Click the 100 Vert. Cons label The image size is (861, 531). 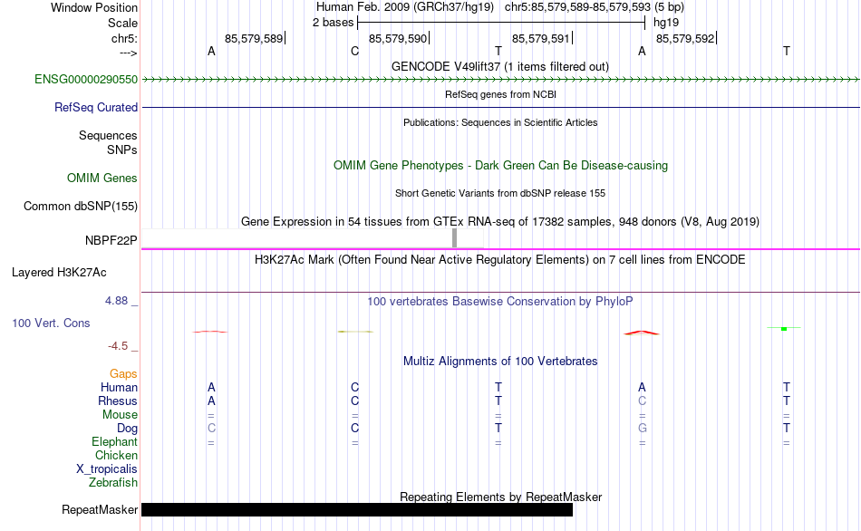click(x=51, y=323)
